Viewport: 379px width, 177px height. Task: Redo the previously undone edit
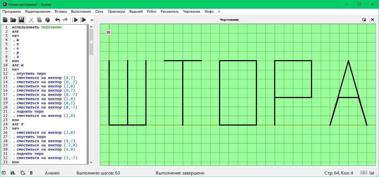tap(66, 20)
